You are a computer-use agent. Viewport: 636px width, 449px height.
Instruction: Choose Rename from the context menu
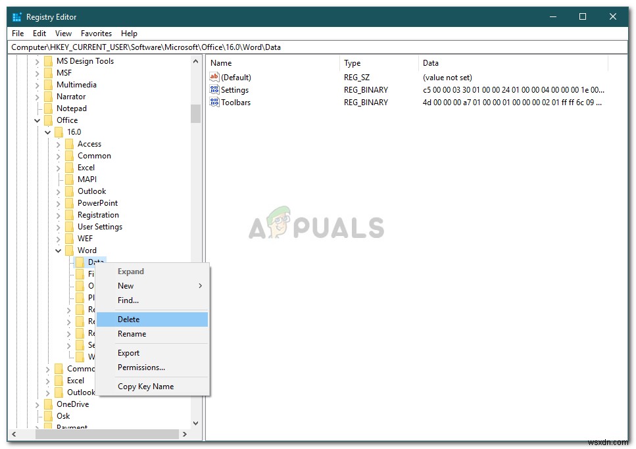click(152, 334)
